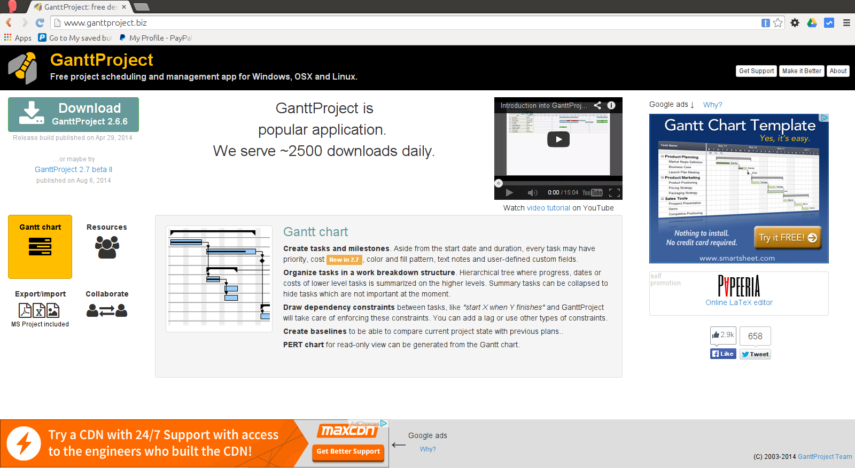Click the video play control in bar
855x468 pixels.
(x=509, y=193)
